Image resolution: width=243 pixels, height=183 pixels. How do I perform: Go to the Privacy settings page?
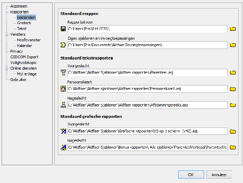click(x=17, y=51)
